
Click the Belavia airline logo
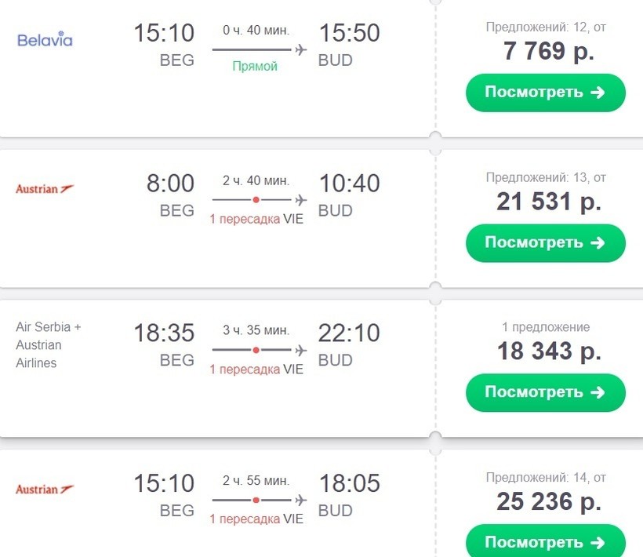click(45, 39)
